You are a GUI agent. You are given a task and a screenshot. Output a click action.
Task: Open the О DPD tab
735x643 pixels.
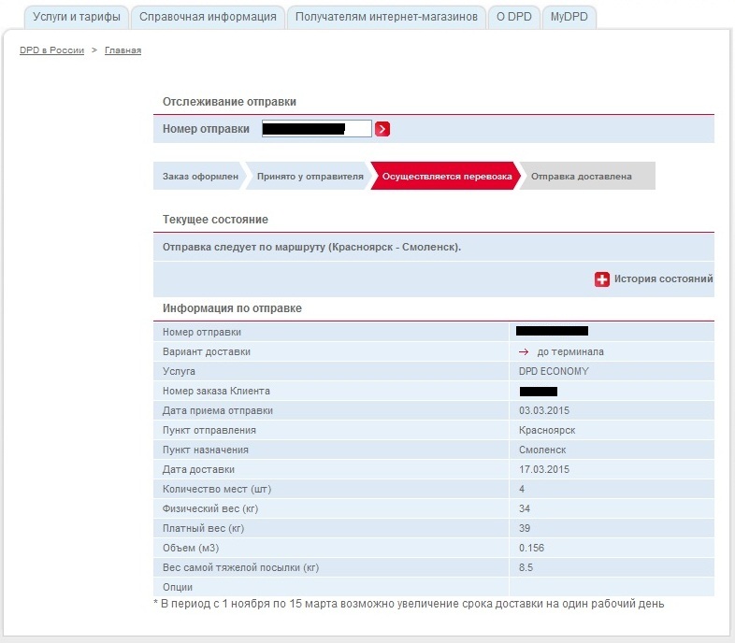(513, 17)
